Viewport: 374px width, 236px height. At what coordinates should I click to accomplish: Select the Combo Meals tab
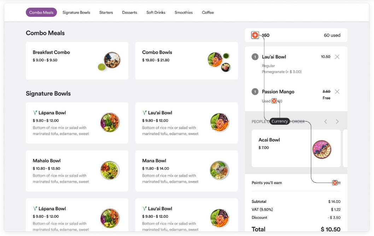[41, 12]
